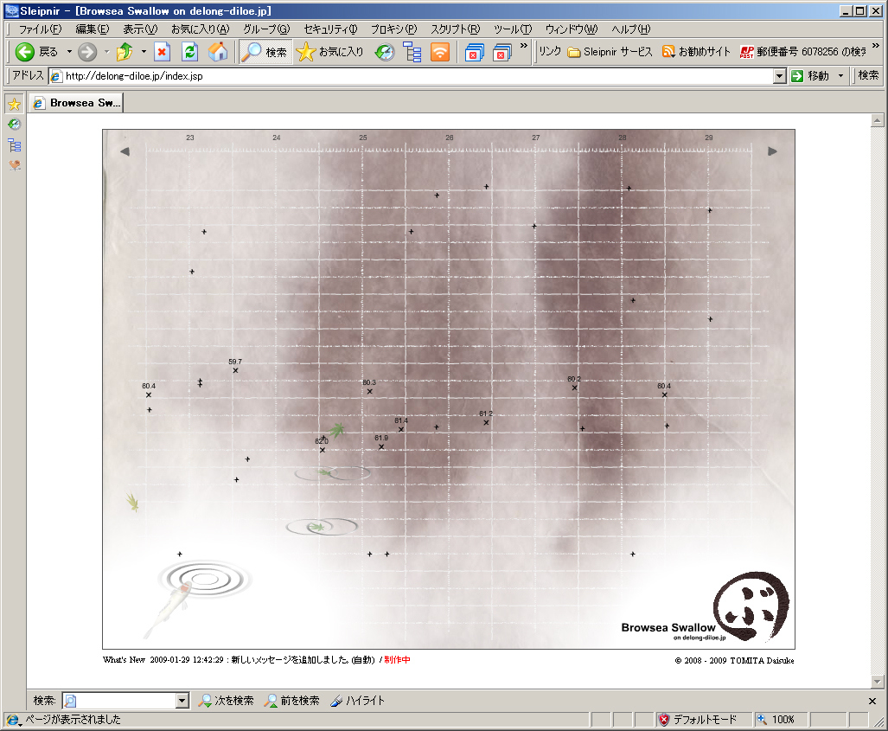Open the Favorites star in the side panel

[x=15, y=105]
